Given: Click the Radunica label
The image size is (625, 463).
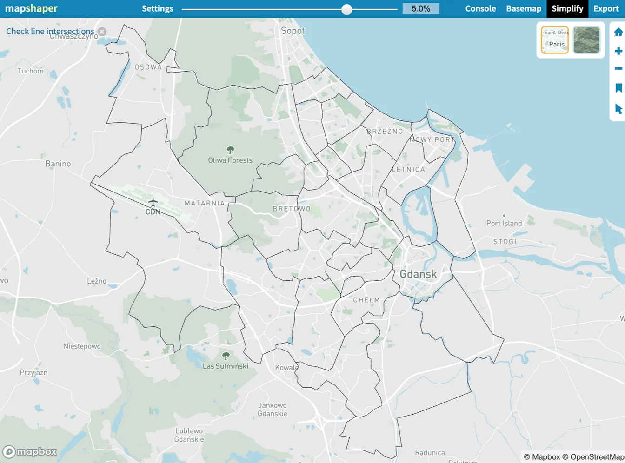Looking at the screenshot, I should [x=430, y=453].
